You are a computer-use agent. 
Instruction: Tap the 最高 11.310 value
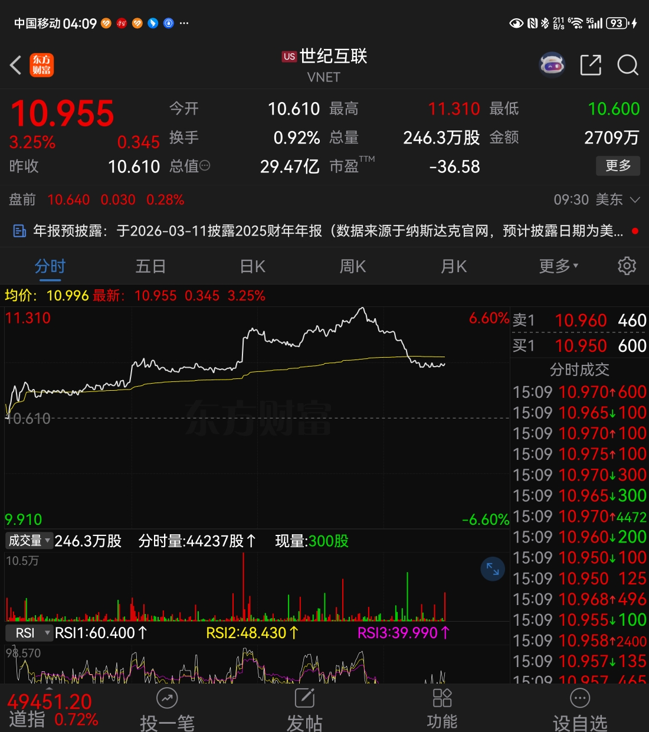coord(454,109)
